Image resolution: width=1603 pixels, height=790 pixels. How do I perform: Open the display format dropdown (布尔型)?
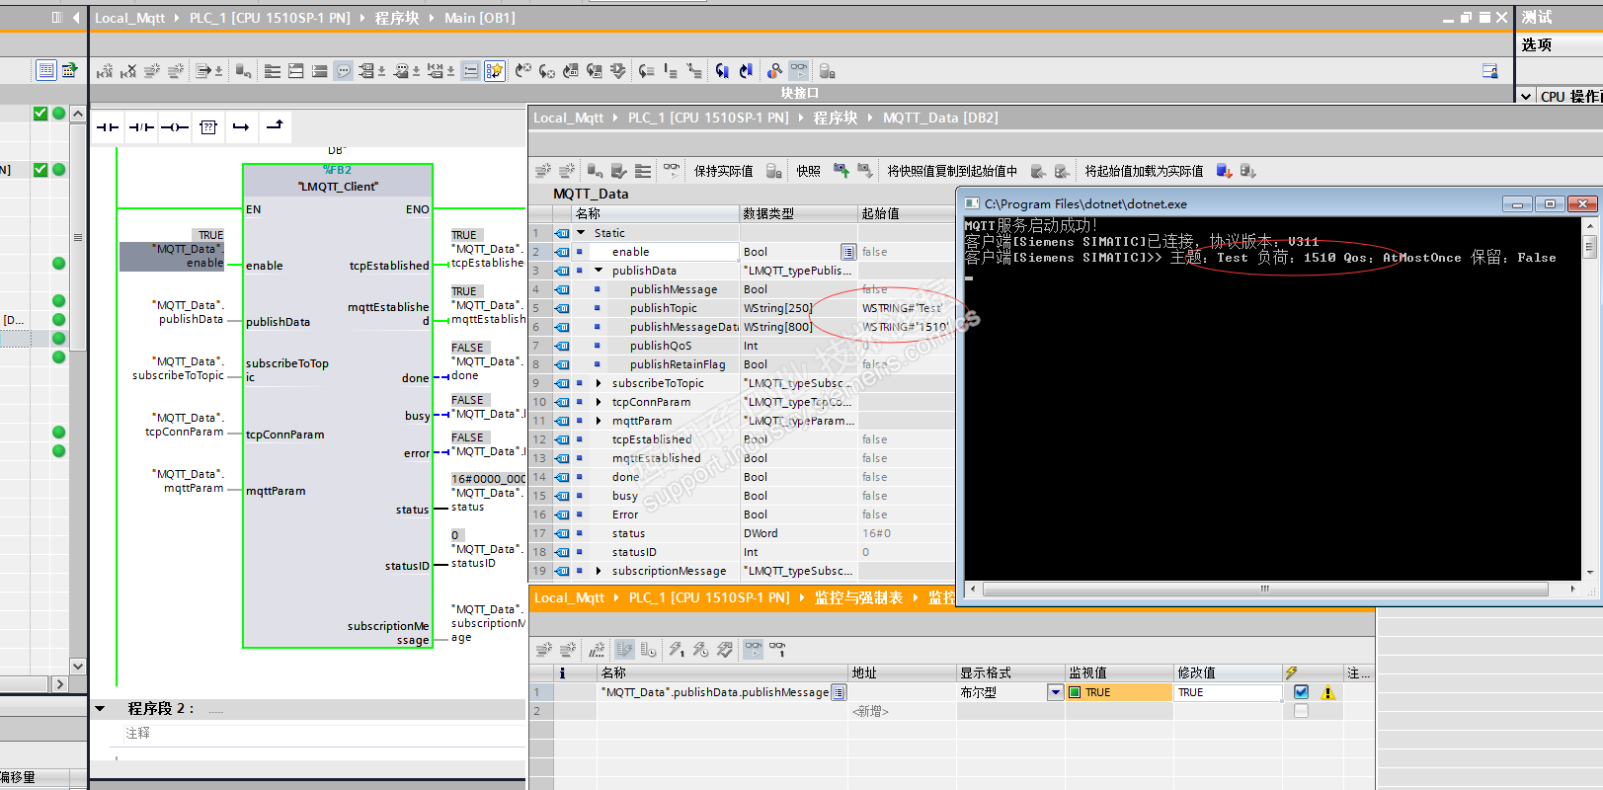(x=1055, y=692)
